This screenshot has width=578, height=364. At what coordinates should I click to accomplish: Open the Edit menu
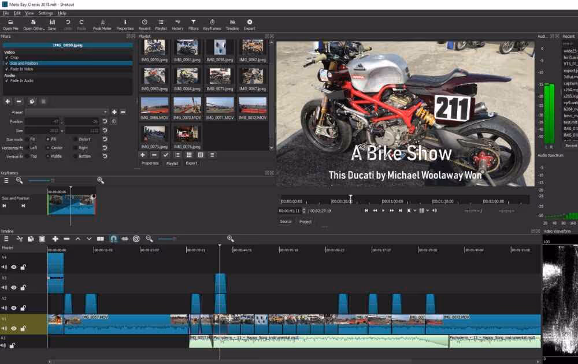coord(17,13)
